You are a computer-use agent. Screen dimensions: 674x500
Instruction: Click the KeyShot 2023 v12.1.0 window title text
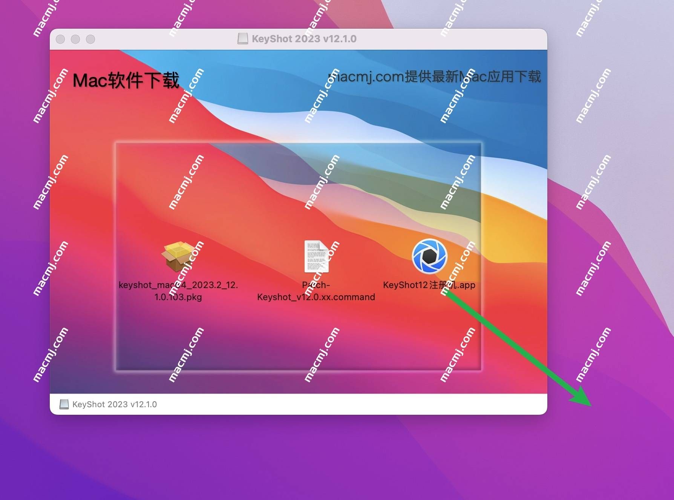point(304,39)
